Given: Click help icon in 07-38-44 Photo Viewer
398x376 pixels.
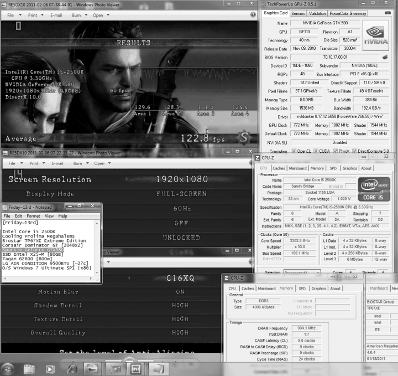Looking at the screenshot, I should pos(253,15).
